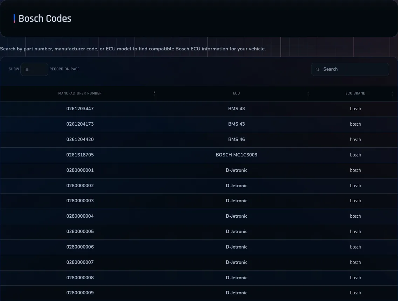Click BMS 43 in row 0261203447
Viewport: 398px width, 301px height.
tap(236, 108)
